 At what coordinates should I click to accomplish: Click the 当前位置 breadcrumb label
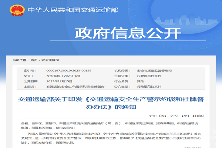(x=20, y=60)
